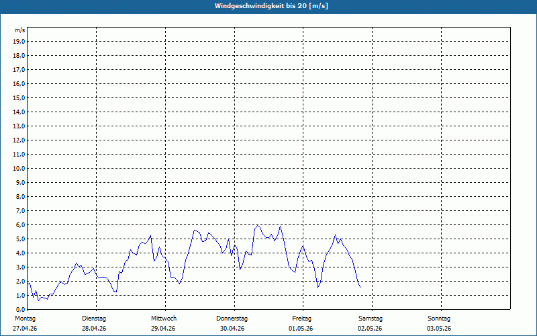Viewport: 537px width, 336px height.
Task: Click the 'm/s' unit label
Action: point(20,30)
